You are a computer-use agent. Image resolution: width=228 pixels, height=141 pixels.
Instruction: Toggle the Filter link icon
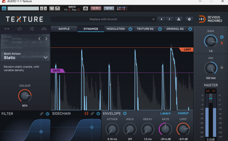coord(42,114)
